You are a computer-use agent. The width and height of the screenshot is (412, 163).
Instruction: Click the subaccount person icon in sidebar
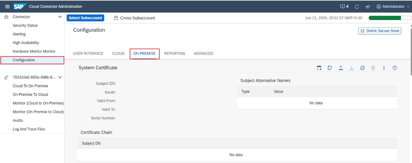(6, 77)
